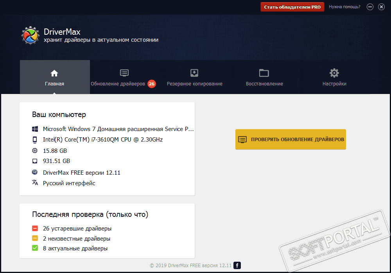Click the DriverMax logo icon
Image resolution: width=391 pixels, height=273 pixels.
point(30,35)
